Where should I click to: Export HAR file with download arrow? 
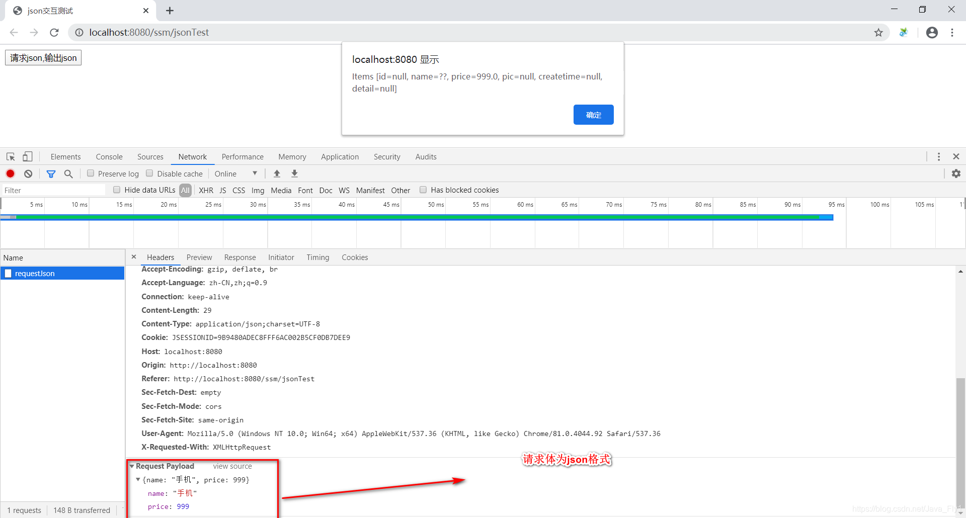pyautogui.click(x=295, y=174)
